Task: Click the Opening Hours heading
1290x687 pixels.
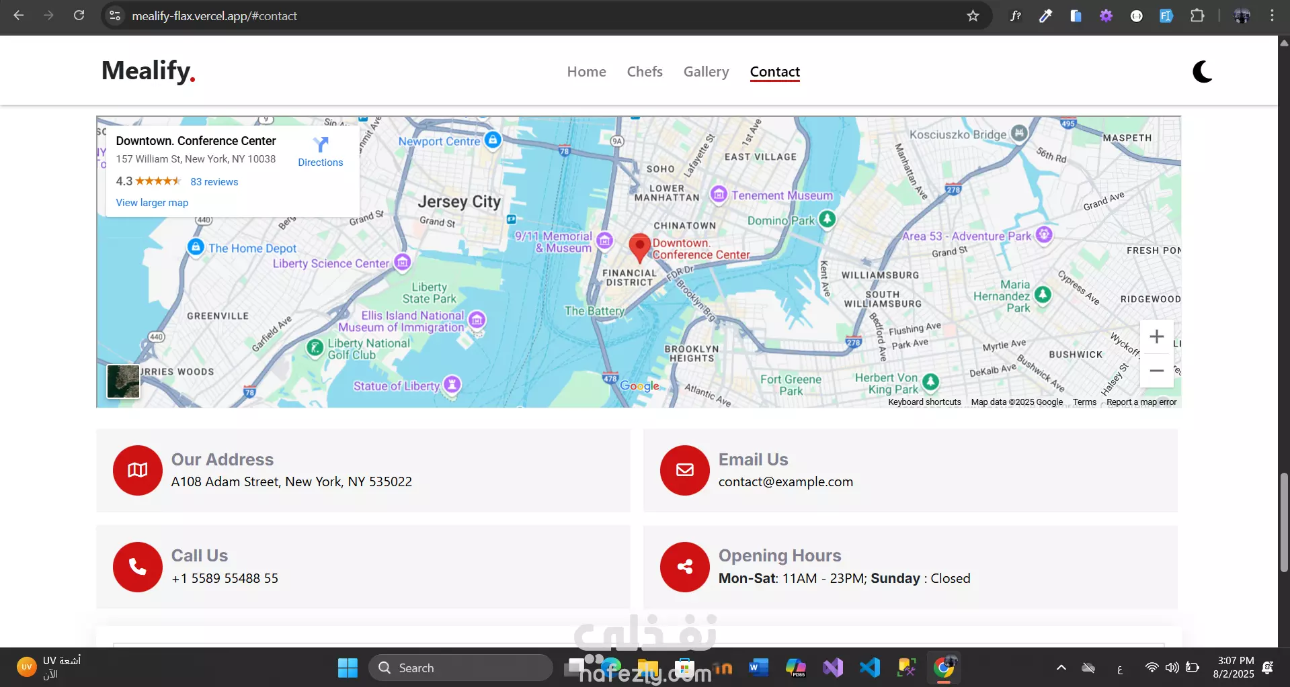Action: pos(780,555)
